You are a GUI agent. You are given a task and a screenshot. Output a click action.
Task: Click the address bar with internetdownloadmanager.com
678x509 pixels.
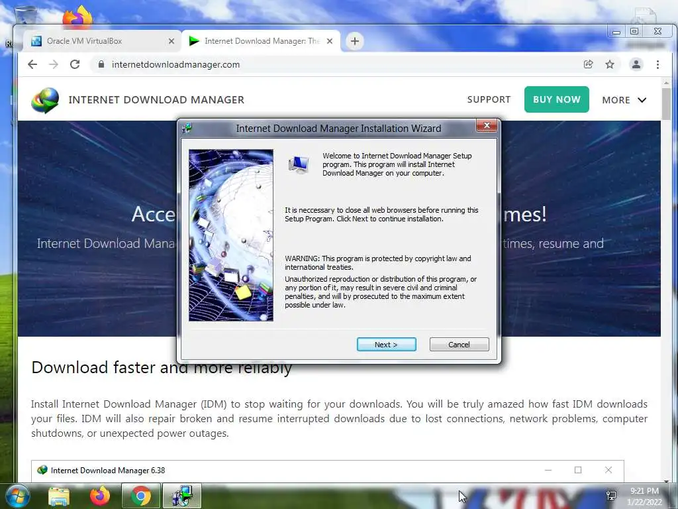337,64
